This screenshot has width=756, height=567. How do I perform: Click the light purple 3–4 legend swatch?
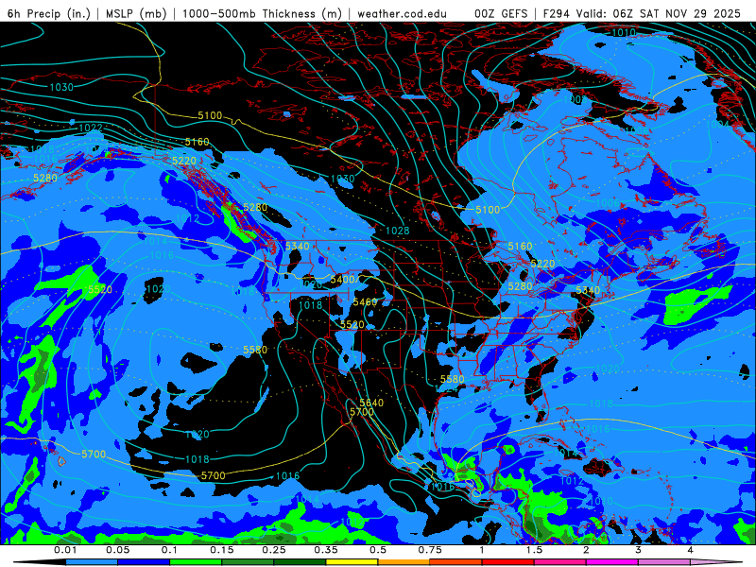664,562
